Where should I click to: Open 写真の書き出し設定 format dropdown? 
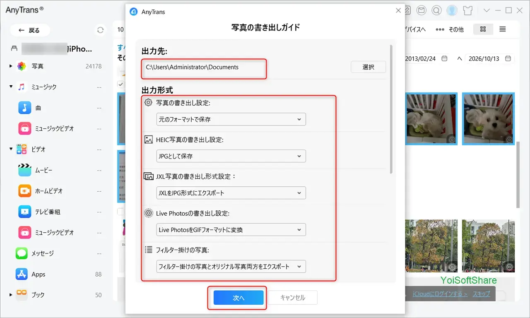[x=231, y=119]
